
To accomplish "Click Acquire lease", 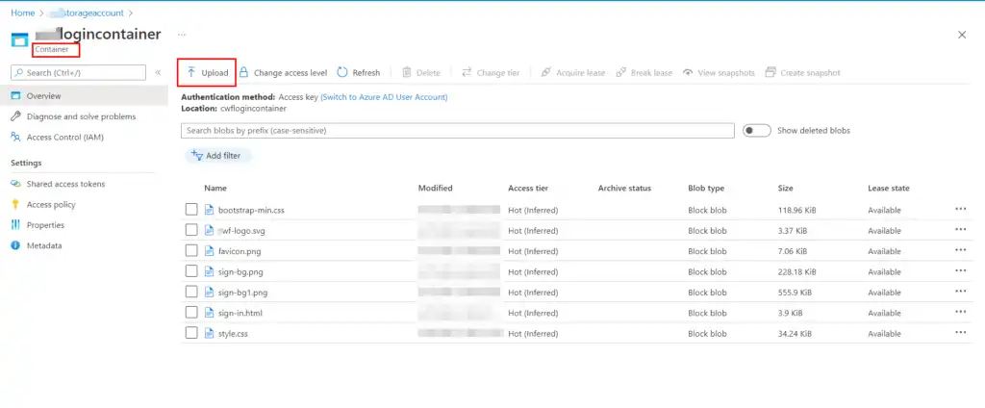I will click(573, 73).
